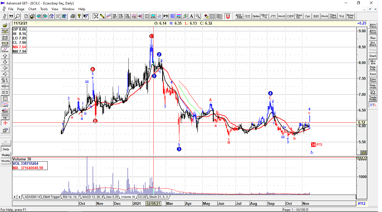Open the Chart menu
This screenshot has width=382, height=212.
32,9
